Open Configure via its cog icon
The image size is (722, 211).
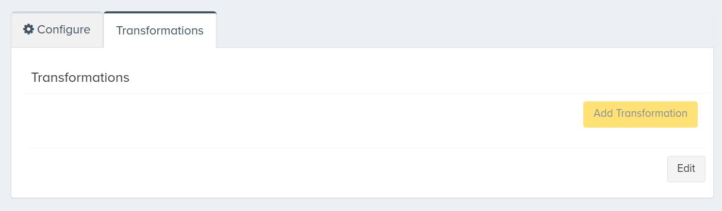click(29, 29)
